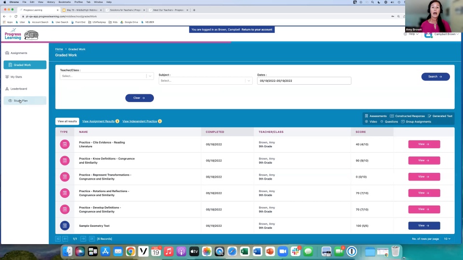Select the View all results tab

67,121
